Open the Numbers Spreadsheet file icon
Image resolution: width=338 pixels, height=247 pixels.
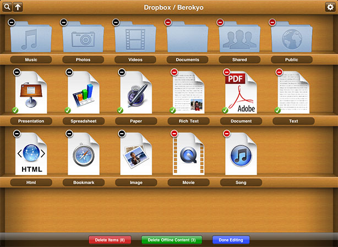click(x=84, y=92)
